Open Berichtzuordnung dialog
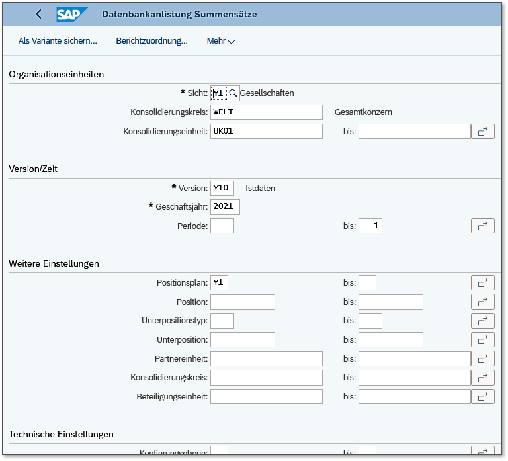The height and width of the screenshot is (461, 508). click(x=151, y=41)
